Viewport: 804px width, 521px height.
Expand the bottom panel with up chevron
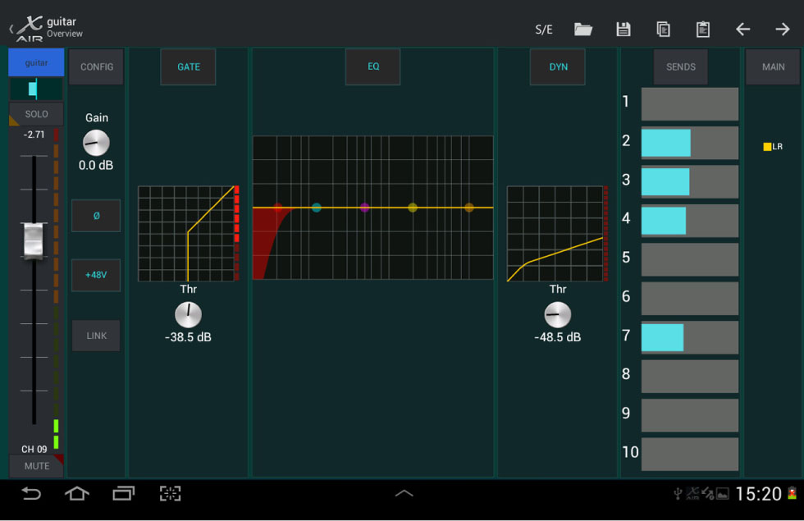404,493
